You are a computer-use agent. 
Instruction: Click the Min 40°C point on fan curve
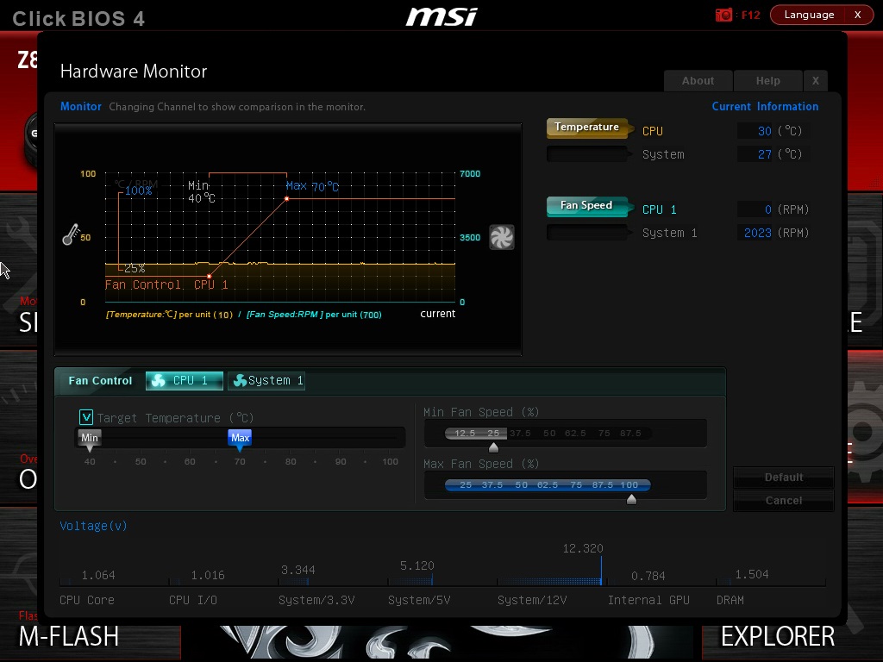209,276
